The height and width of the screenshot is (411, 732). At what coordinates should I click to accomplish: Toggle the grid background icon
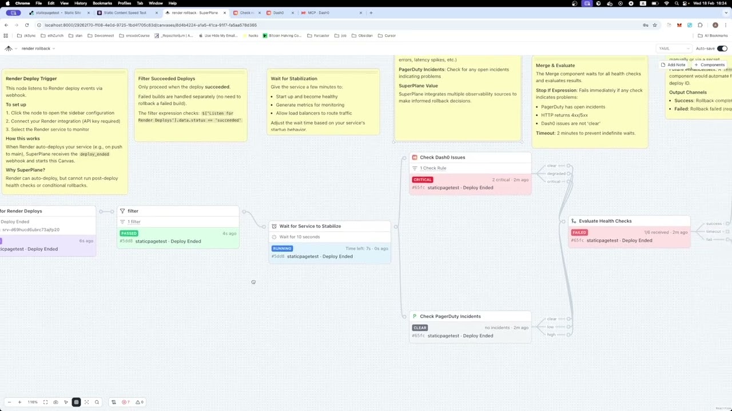(x=76, y=402)
